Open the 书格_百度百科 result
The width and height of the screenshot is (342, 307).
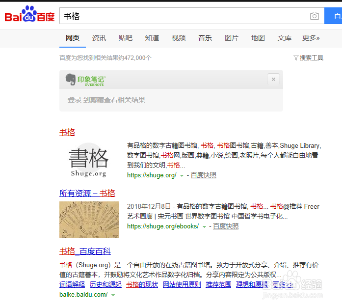[x=85, y=251]
